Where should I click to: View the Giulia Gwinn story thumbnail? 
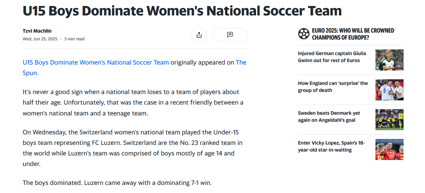pos(390,60)
